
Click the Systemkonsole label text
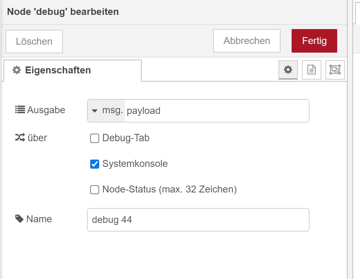135,164
